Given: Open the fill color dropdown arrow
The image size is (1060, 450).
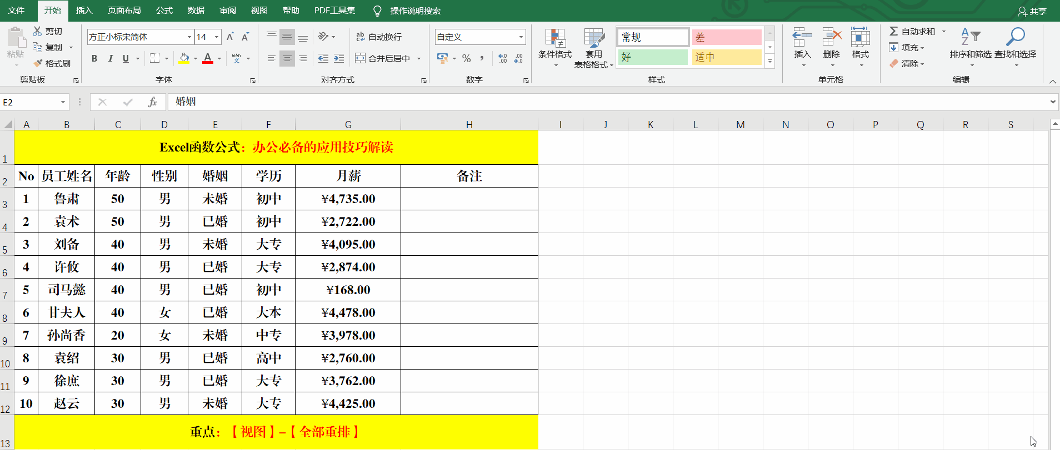Looking at the screenshot, I should point(195,58).
